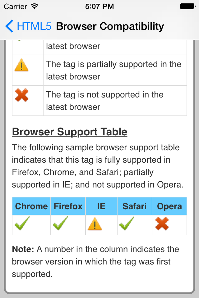Tap the Wi-Fi status icon
Viewport: 199px width, 298px height.
coord(34,6)
